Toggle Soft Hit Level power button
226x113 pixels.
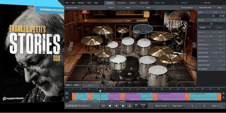(220, 53)
